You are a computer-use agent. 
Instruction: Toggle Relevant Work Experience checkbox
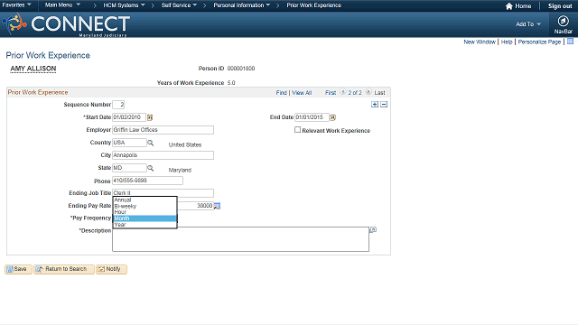pyautogui.click(x=297, y=130)
